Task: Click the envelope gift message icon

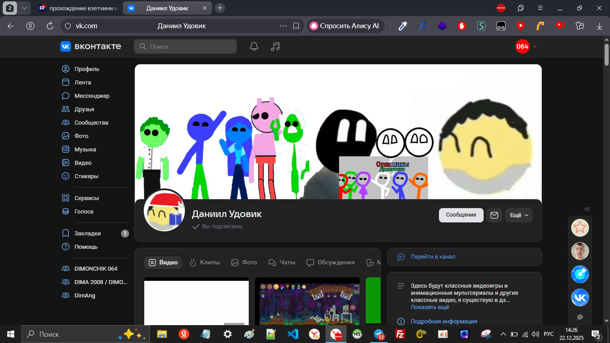Action: click(494, 215)
